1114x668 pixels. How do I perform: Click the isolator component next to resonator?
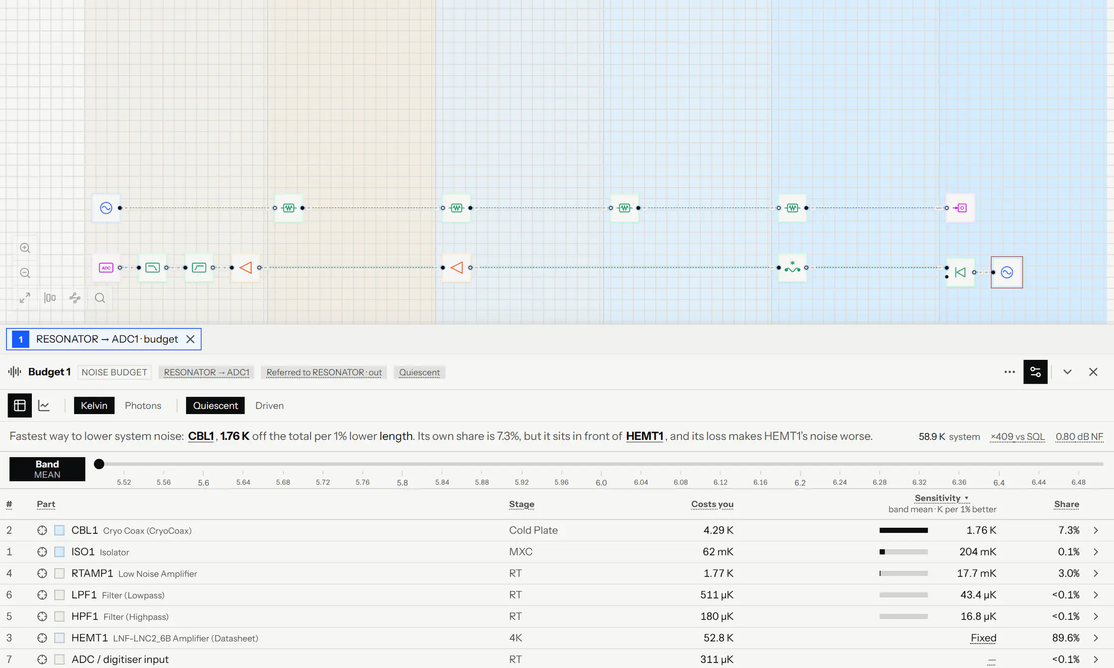click(x=960, y=272)
